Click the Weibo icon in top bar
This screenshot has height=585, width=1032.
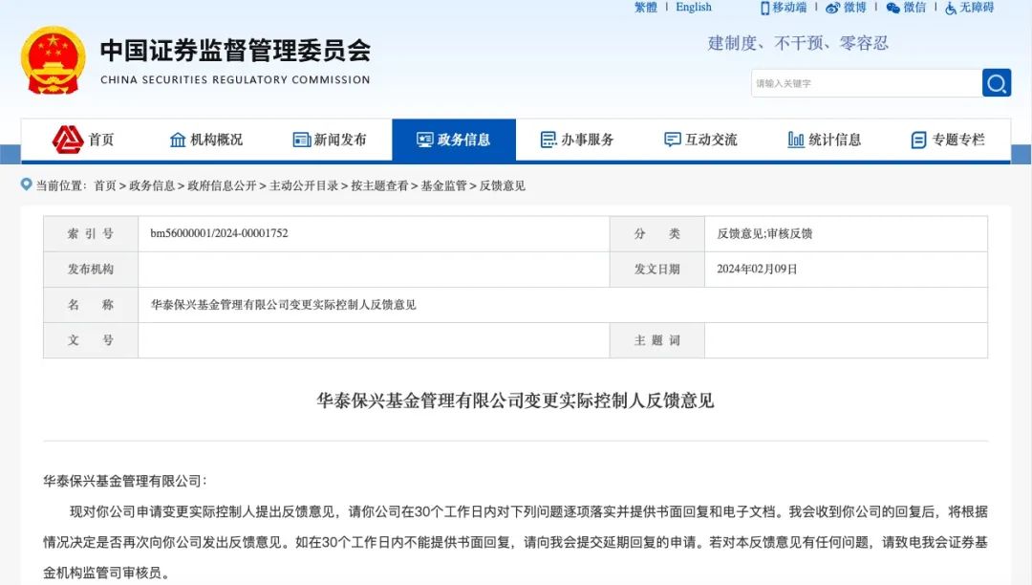(832, 8)
